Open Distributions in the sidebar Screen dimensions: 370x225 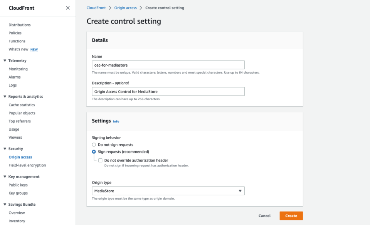pyautogui.click(x=19, y=25)
